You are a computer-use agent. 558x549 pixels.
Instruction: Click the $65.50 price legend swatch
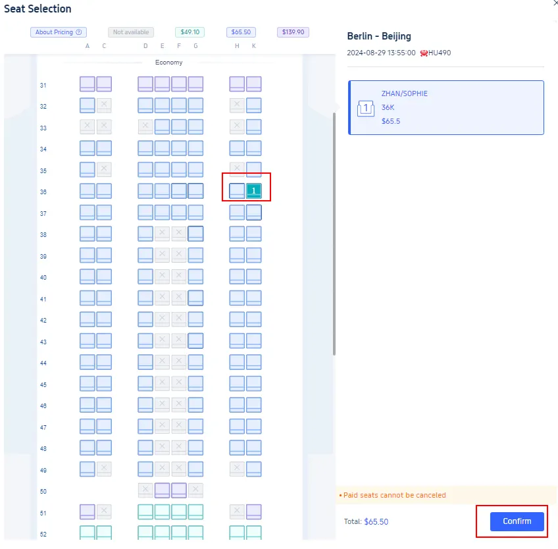(241, 32)
